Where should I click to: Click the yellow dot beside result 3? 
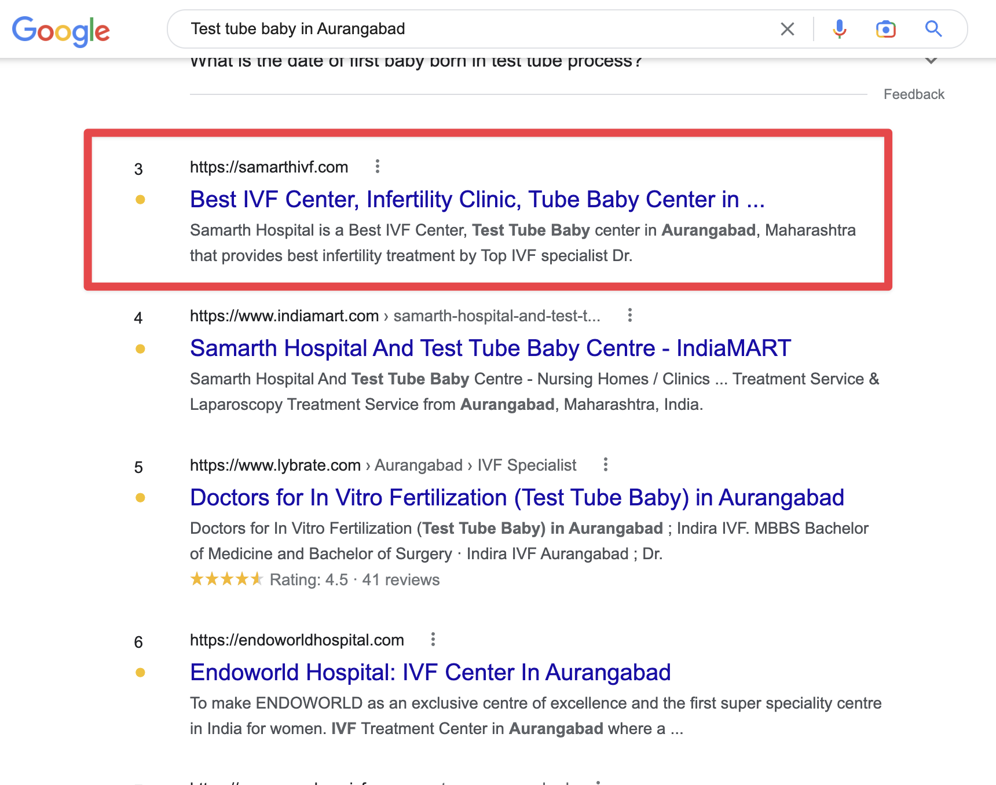pos(140,200)
